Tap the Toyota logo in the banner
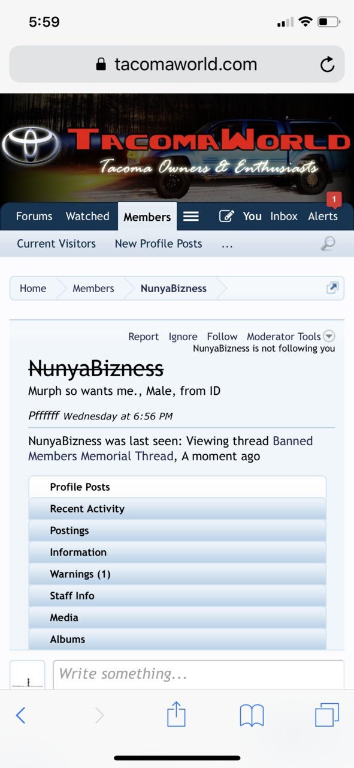This screenshot has width=354, height=768. click(31, 146)
